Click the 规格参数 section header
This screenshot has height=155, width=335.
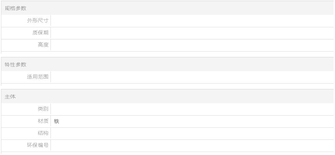[167, 8]
